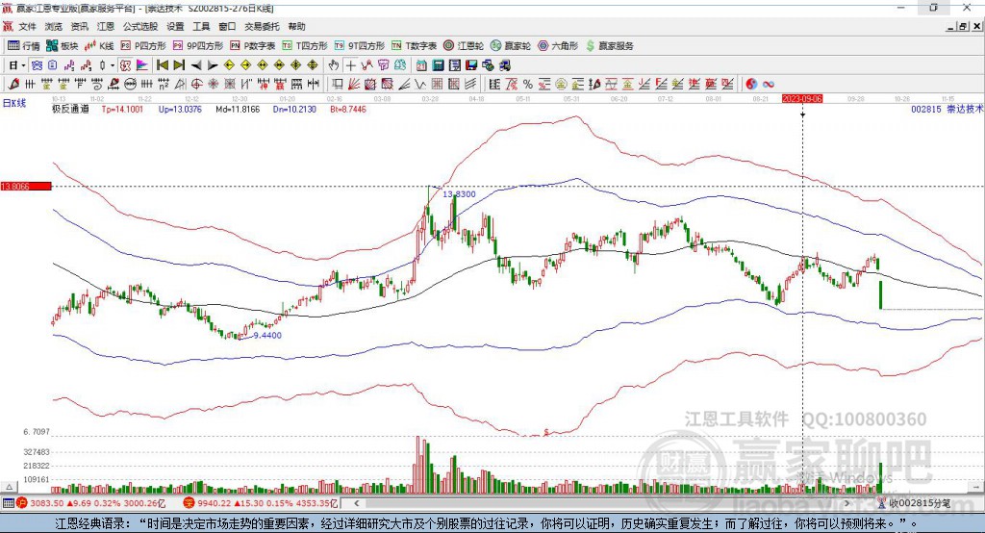Open the 赢家轮 wheel tool
The image size is (985, 533).
click(x=511, y=46)
